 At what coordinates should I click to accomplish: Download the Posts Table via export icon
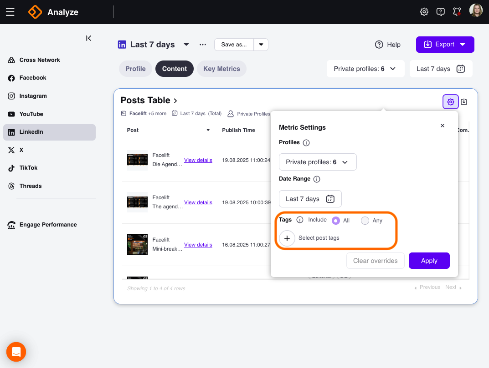click(x=464, y=102)
